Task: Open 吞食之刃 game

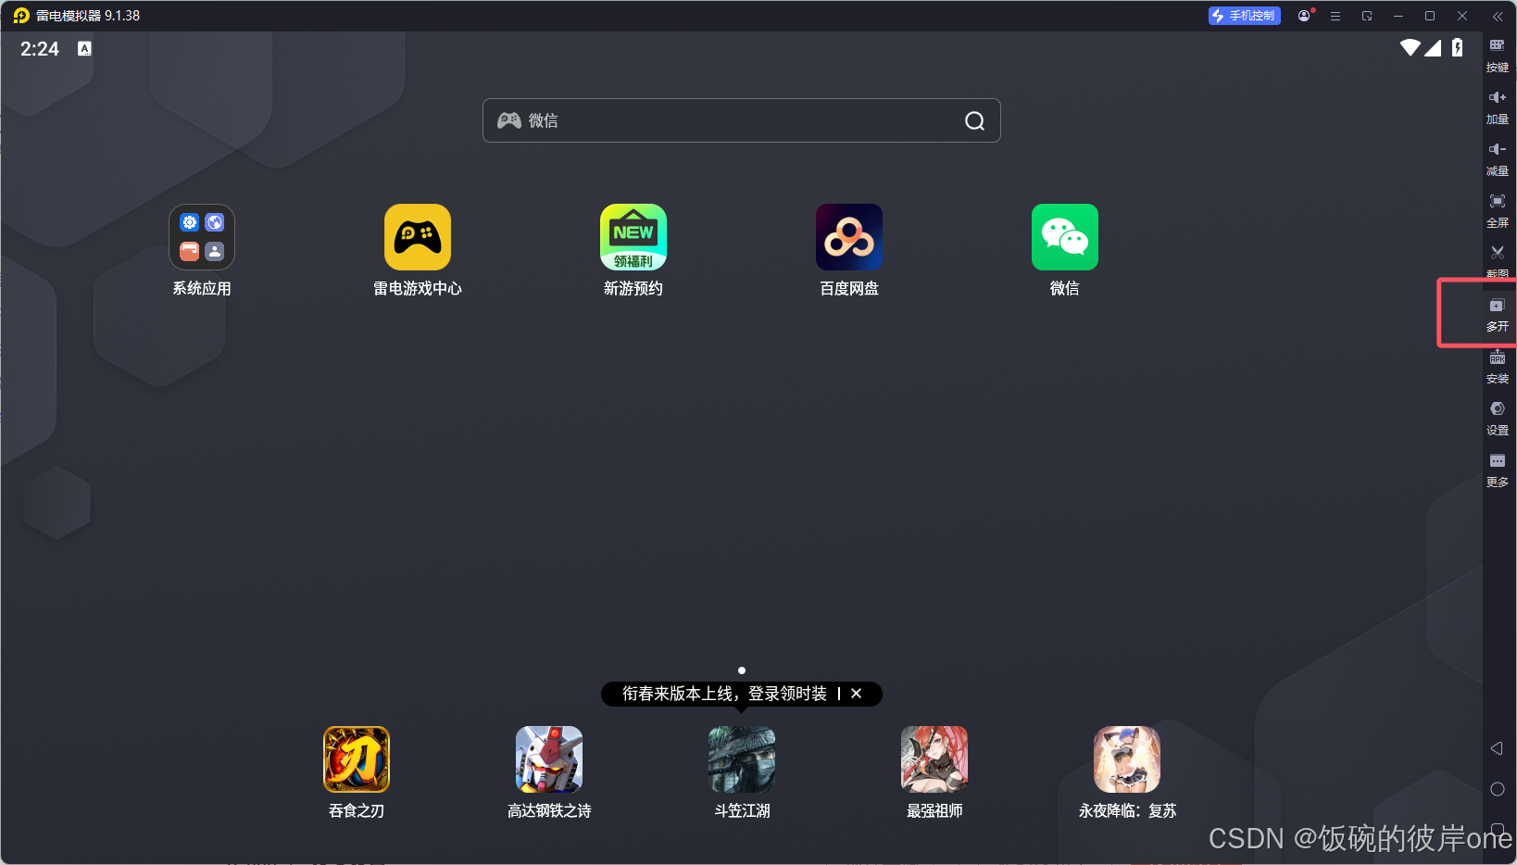Action: (357, 759)
